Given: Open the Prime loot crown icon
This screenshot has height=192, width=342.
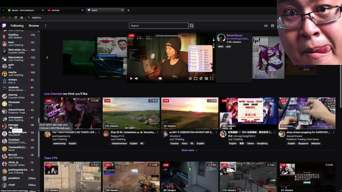Looking at the screenshot, I should click(x=266, y=26).
